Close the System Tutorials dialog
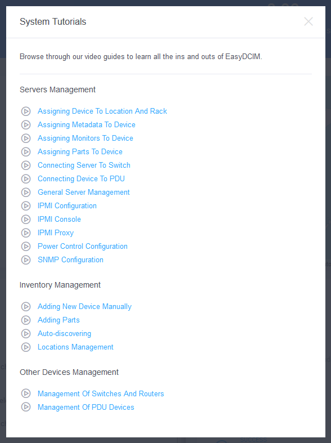Viewport: 331px width, 443px height. tap(309, 21)
